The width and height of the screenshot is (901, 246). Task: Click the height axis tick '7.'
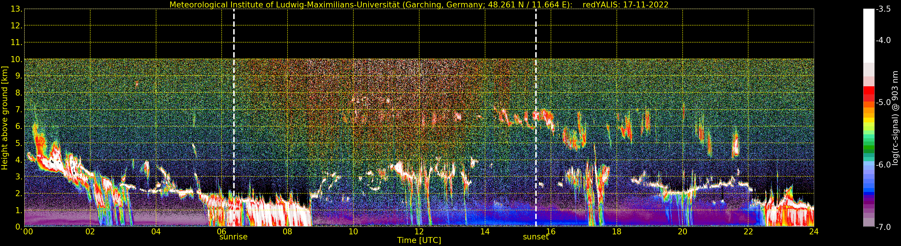(19, 110)
